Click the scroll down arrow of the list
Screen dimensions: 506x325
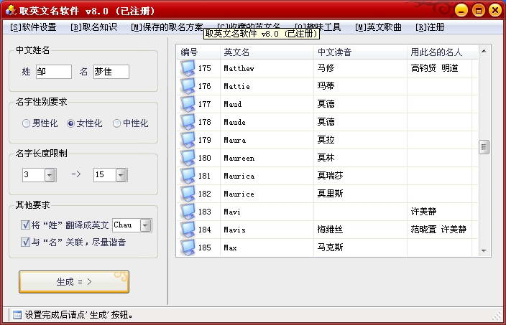point(484,250)
